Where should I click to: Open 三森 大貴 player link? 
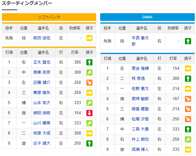pos(140,129)
